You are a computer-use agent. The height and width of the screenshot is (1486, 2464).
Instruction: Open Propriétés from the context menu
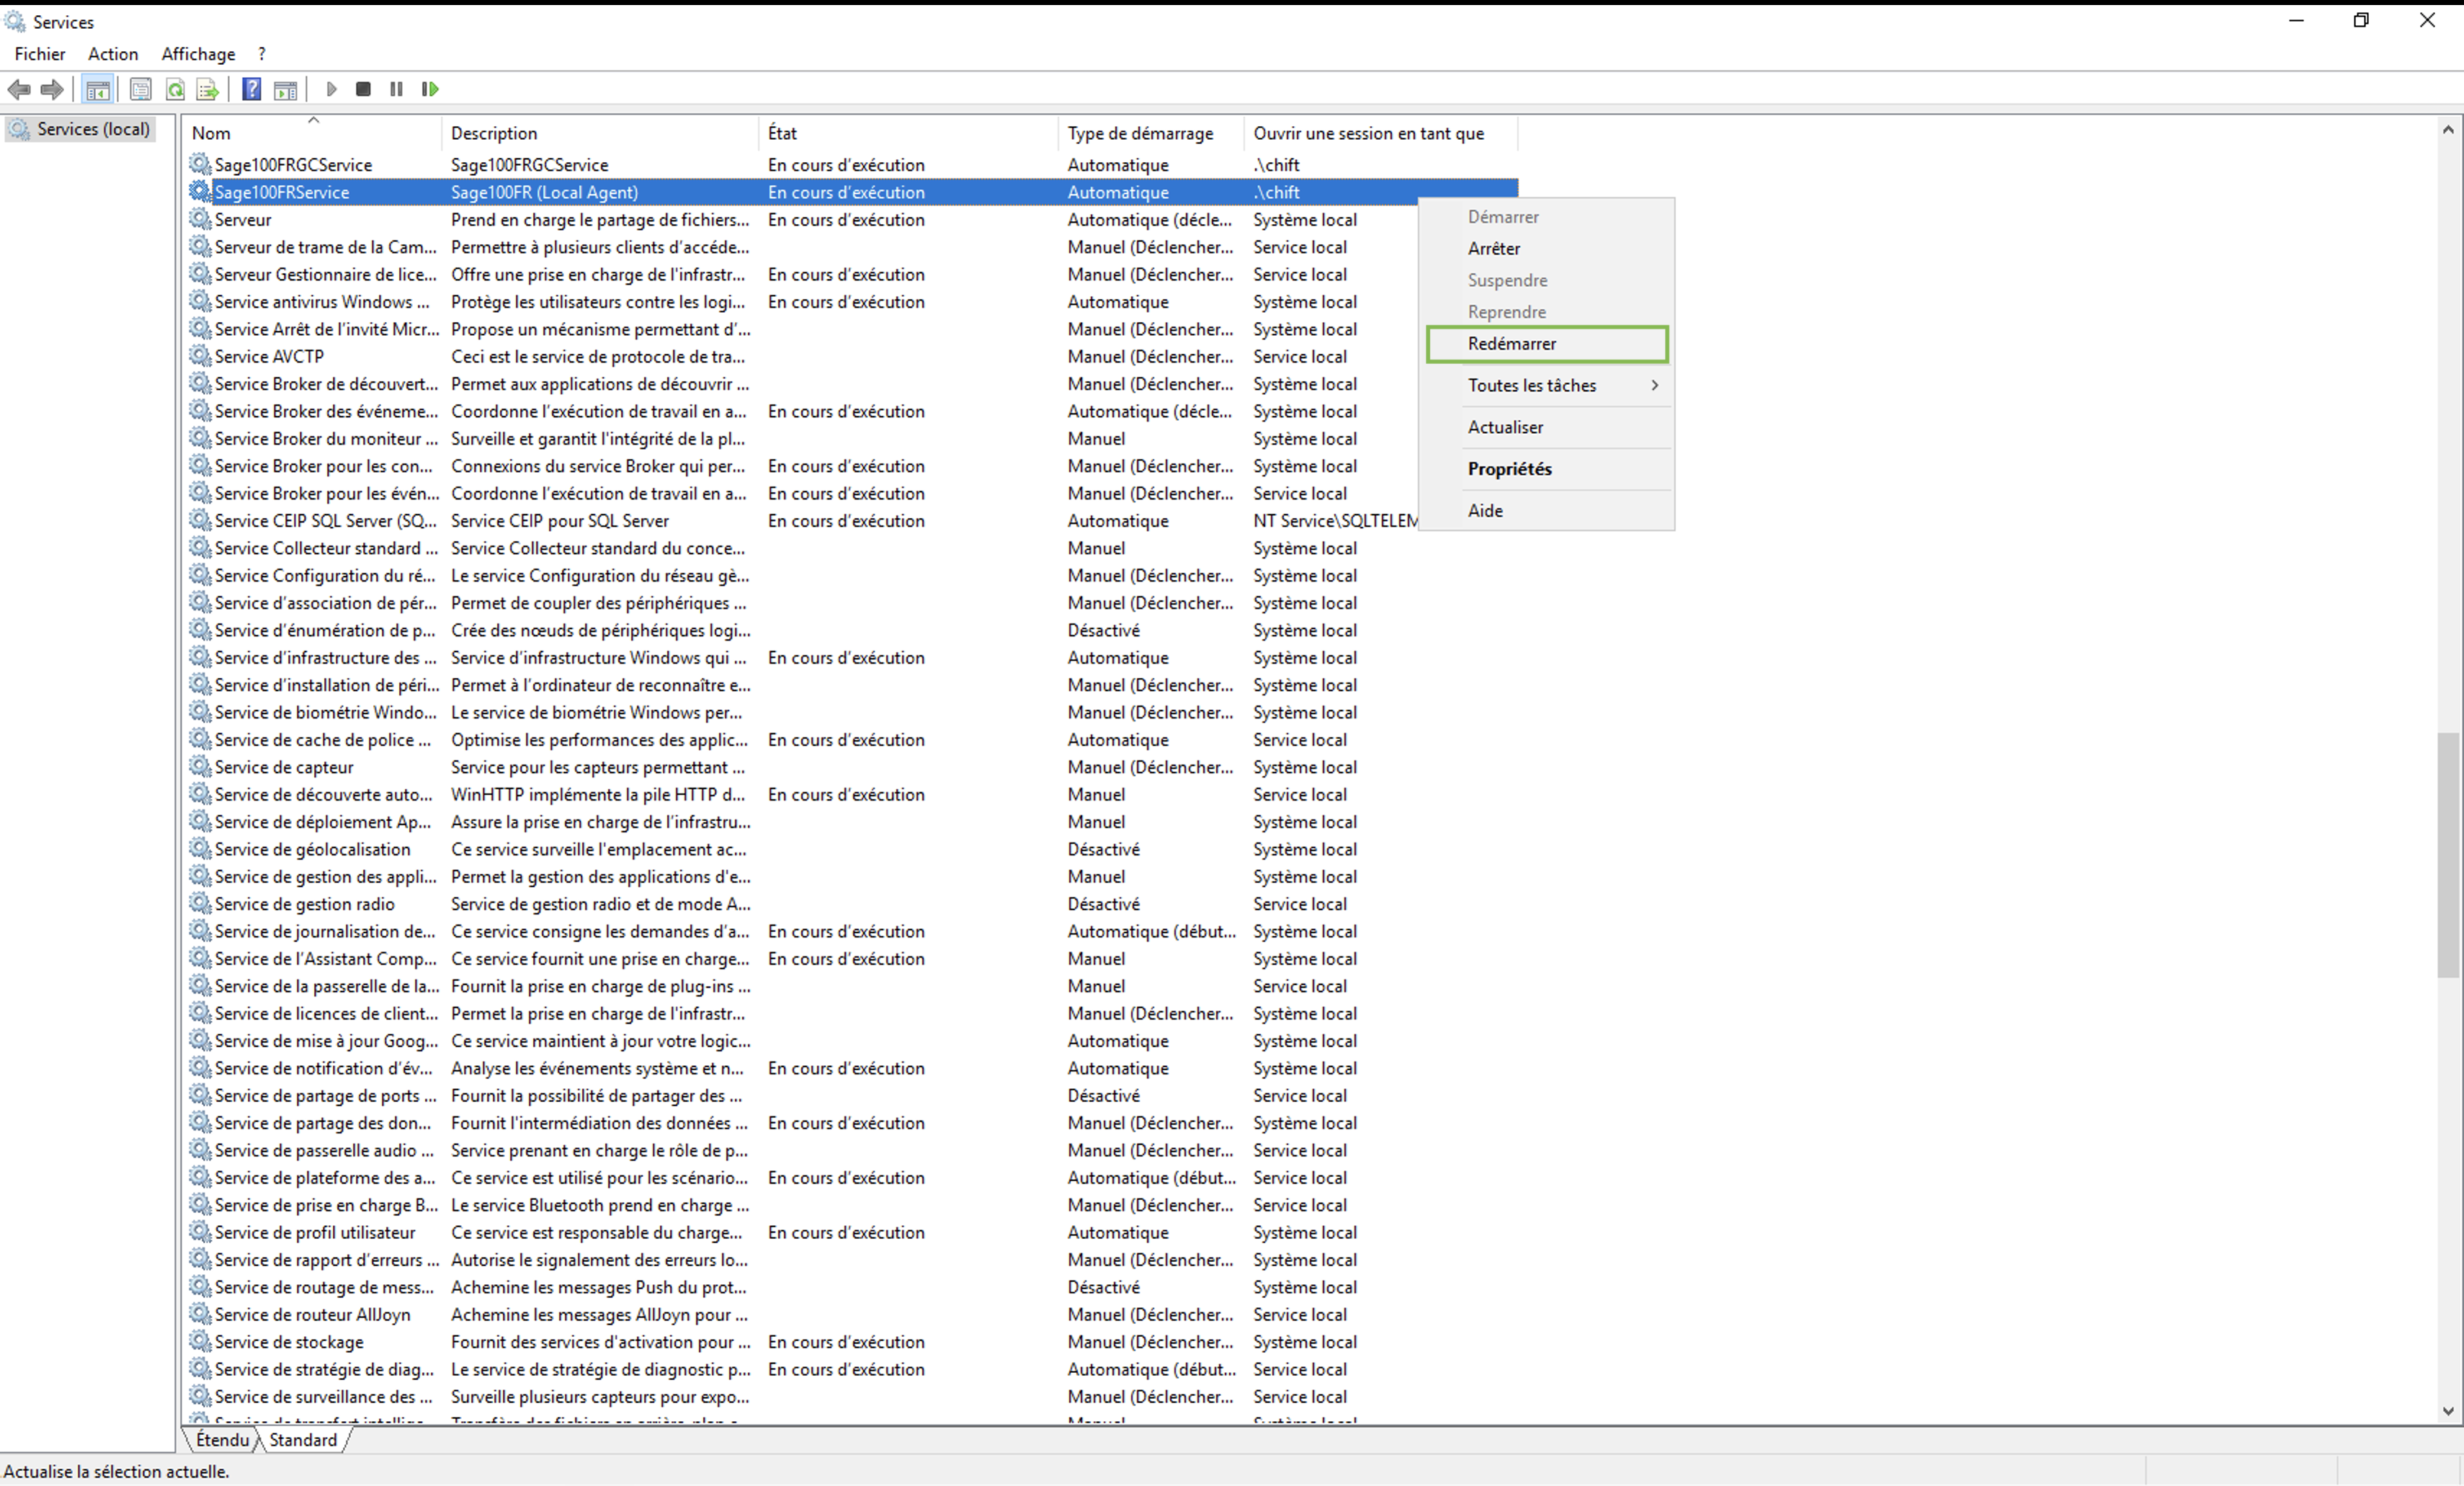click(1510, 469)
